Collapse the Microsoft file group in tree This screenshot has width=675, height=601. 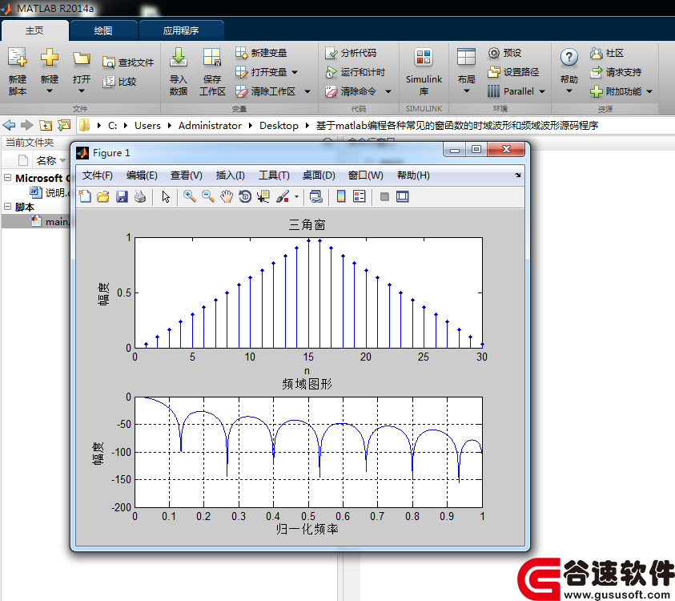(x=7, y=178)
